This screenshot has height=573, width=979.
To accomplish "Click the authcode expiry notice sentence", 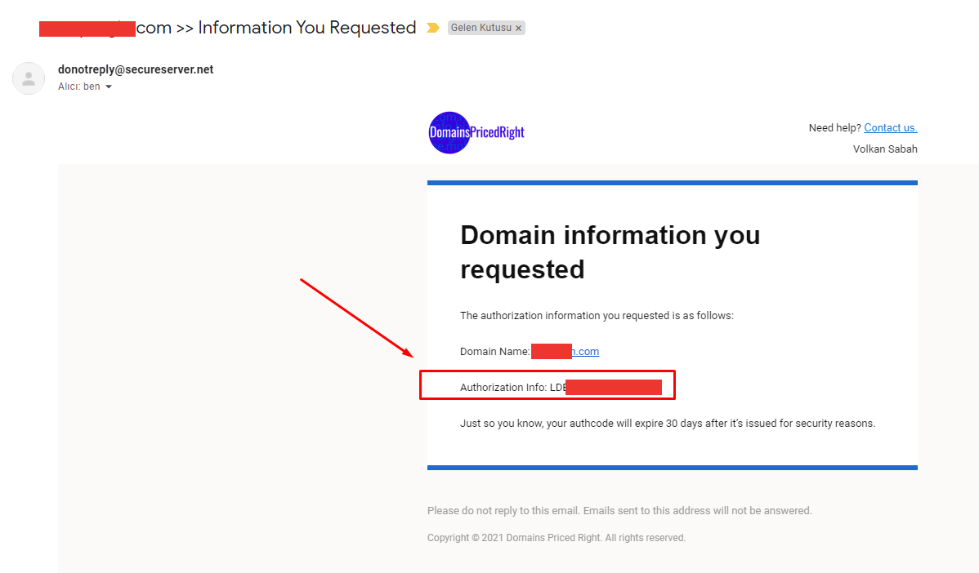I will [668, 424].
